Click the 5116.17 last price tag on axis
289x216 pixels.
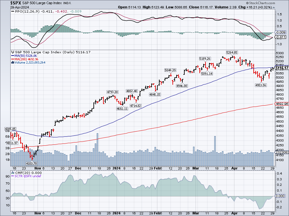[282, 68]
